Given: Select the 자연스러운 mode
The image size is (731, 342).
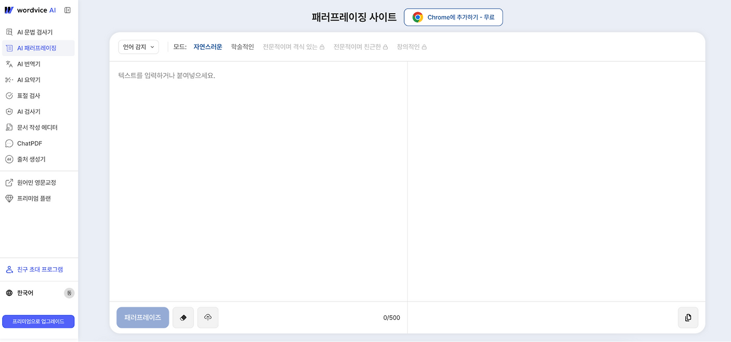Looking at the screenshot, I should pyautogui.click(x=208, y=47).
